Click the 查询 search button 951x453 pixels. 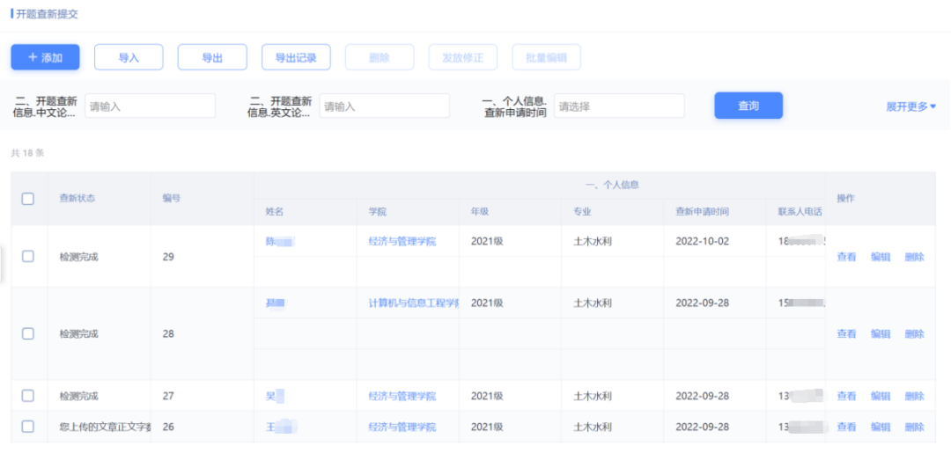coord(748,106)
